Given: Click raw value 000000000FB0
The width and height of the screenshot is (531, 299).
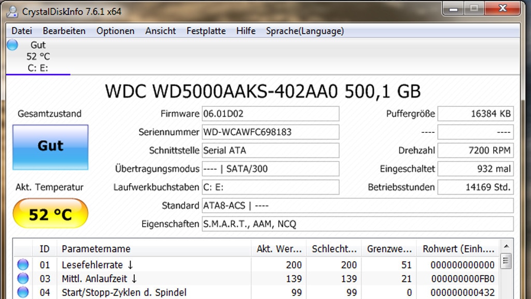Looking at the screenshot, I should click(x=463, y=279).
